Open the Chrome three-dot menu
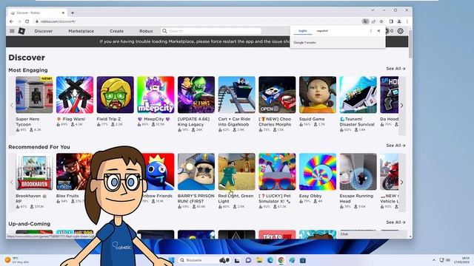The image size is (474, 266). click(x=407, y=21)
